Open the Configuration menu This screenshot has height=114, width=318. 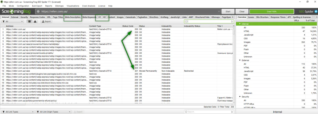(x=23, y=6)
